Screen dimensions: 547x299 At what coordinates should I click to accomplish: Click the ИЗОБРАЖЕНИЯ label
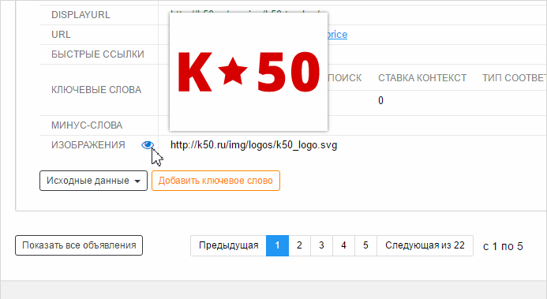[88, 145]
